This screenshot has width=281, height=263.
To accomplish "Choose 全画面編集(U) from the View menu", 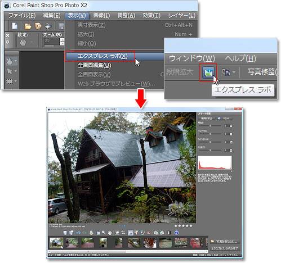I will point(94,65).
